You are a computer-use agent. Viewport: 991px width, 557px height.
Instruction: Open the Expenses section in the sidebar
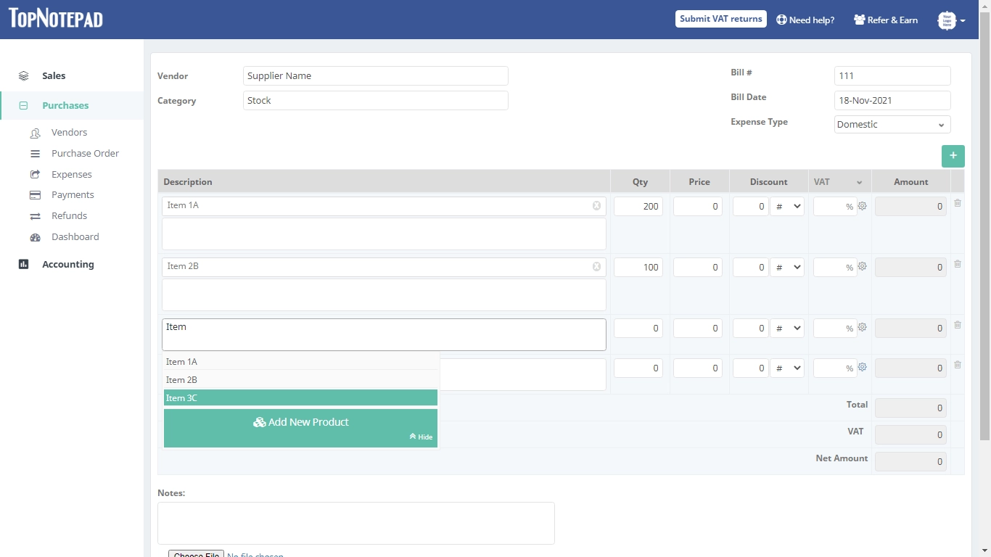70,174
